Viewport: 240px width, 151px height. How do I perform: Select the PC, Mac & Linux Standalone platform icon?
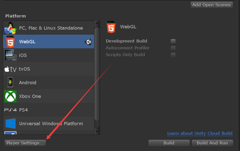tap(10, 28)
